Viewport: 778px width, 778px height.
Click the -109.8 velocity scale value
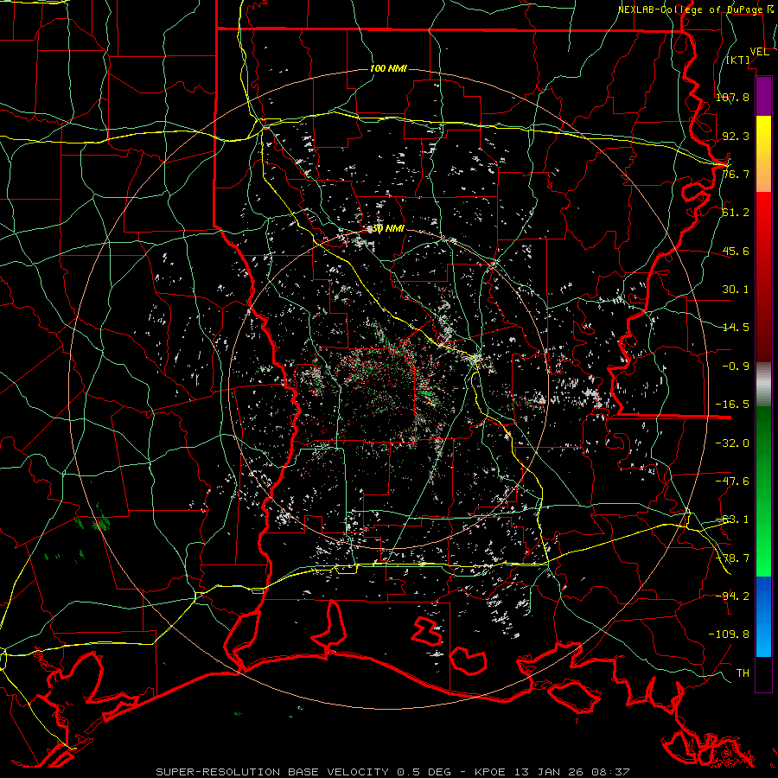729,635
